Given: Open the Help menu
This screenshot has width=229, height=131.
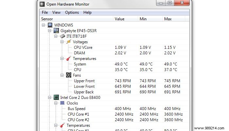Looking at the screenshot, I should [87, 12].
